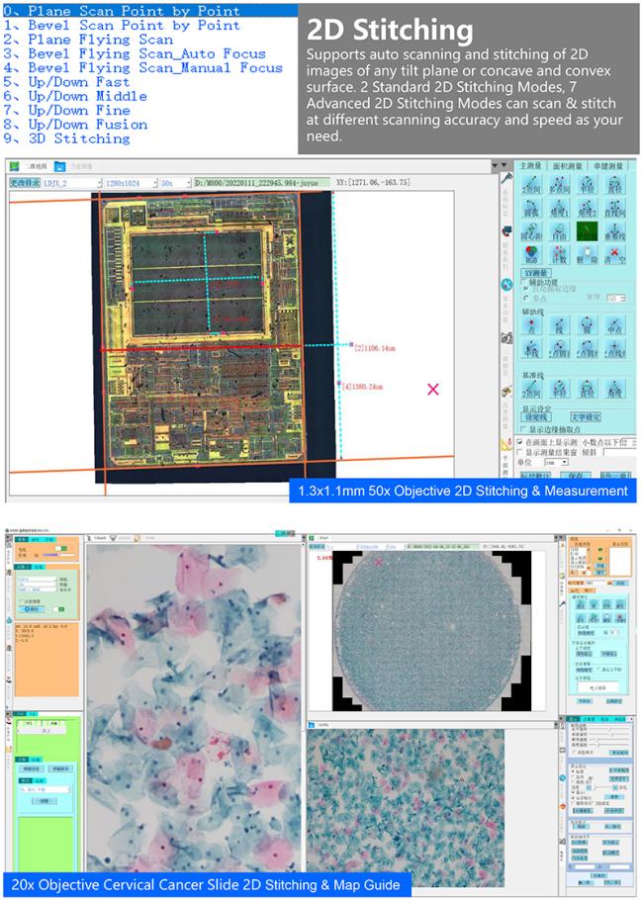Screen dimensions: 643x900
Task: Open the LDJX_2 selection dropdown
Action: point(71,183)
